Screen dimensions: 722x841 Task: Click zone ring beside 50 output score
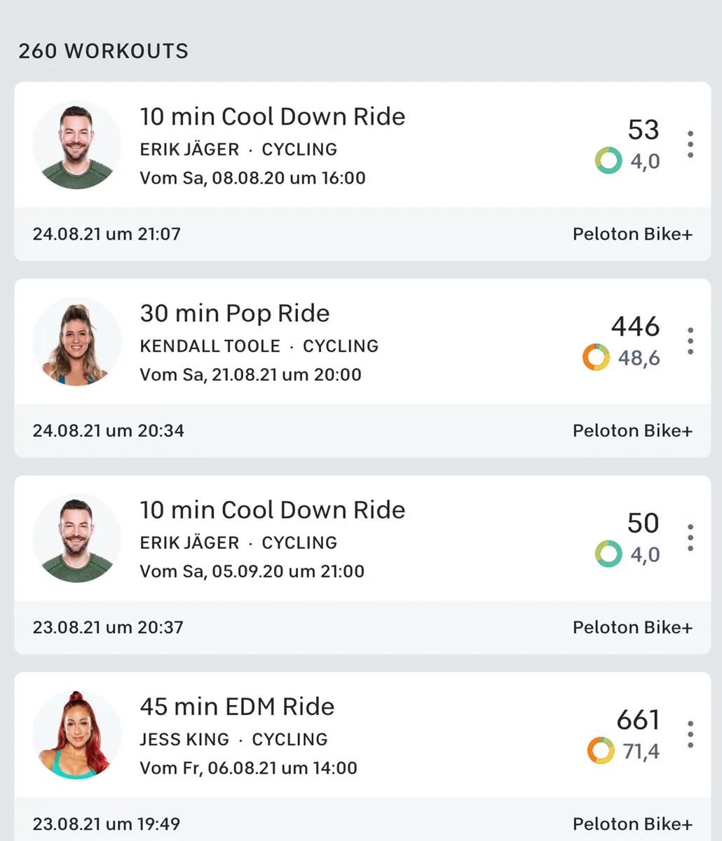608,554
